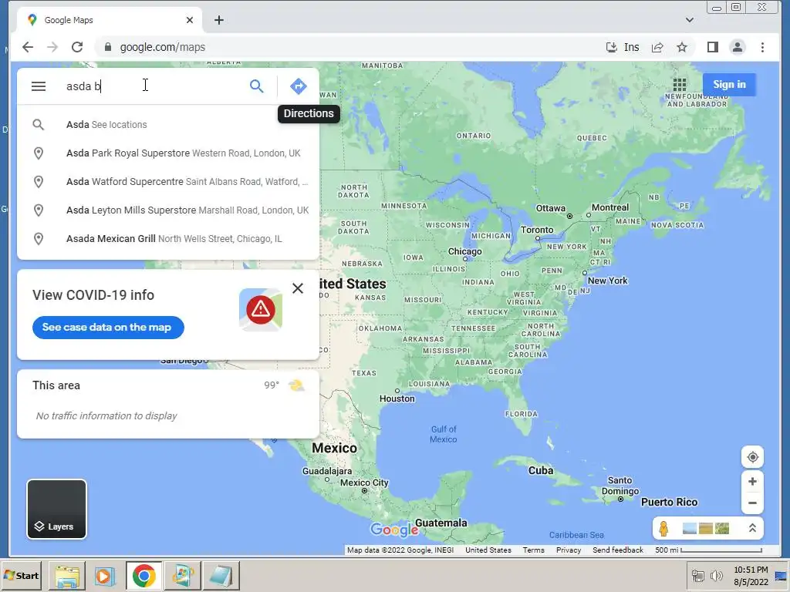
Task: Expand the imagery strip with double chevron
Action: [x=752, y=528]
